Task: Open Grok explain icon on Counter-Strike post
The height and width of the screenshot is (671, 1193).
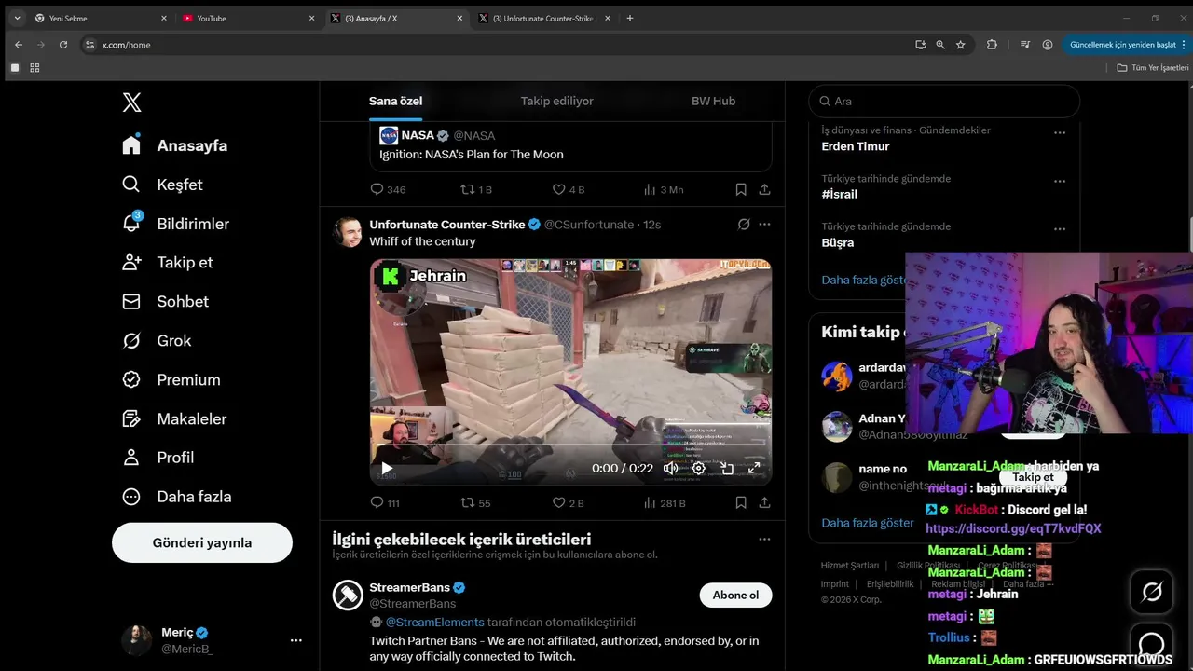Action: [744, 225]
